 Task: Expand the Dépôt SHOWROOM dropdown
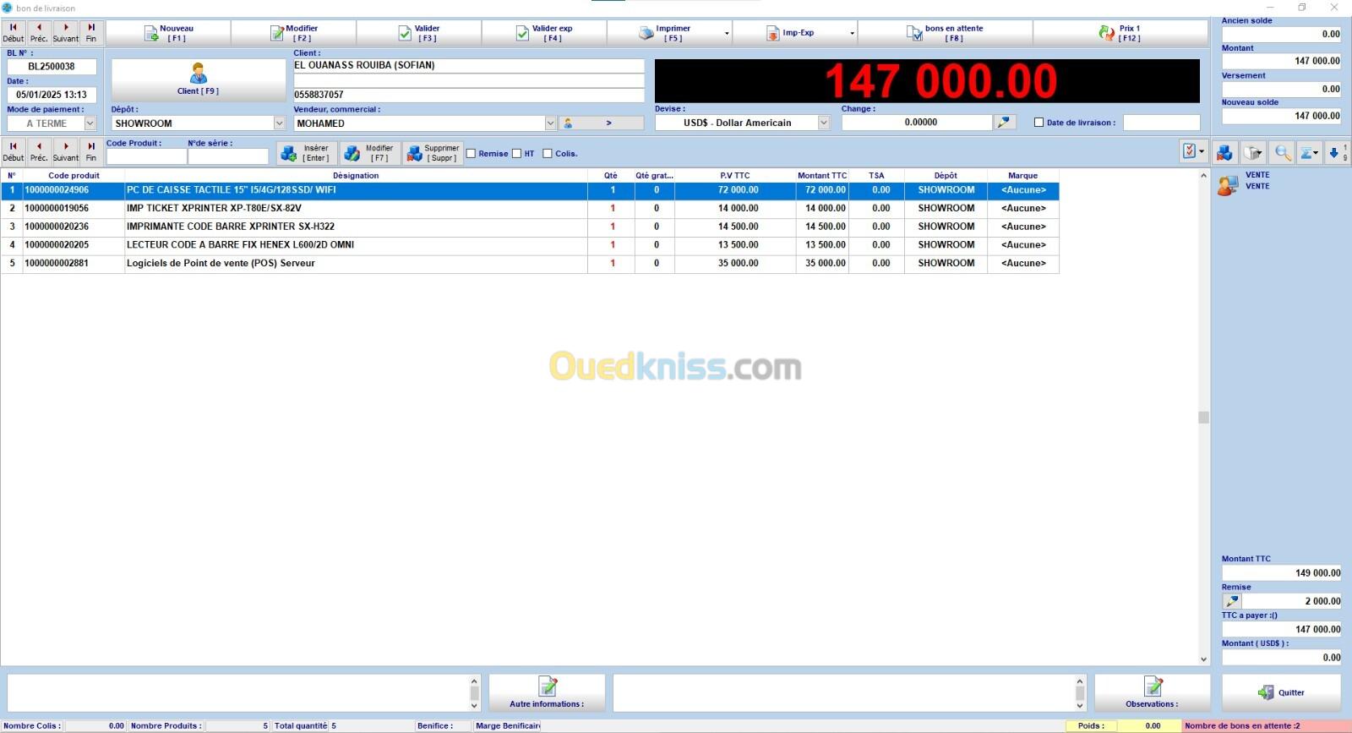point(279,123)
